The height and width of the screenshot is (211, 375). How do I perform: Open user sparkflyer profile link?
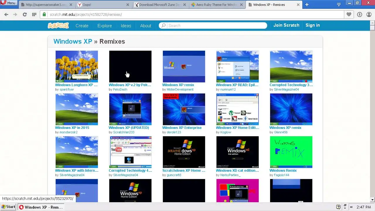(x=67, y=89)
